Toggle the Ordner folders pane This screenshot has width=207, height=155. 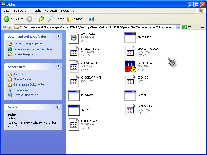pos(75,19)
